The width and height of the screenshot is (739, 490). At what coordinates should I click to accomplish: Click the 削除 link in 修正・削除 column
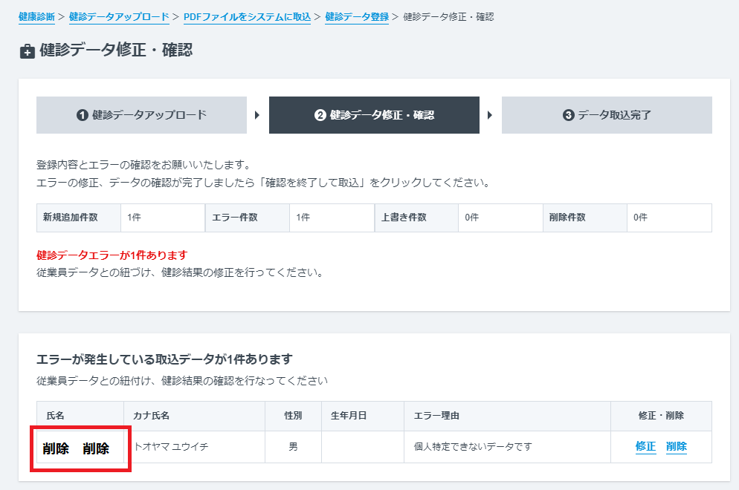pyautogui.click(x=675, y=447)
